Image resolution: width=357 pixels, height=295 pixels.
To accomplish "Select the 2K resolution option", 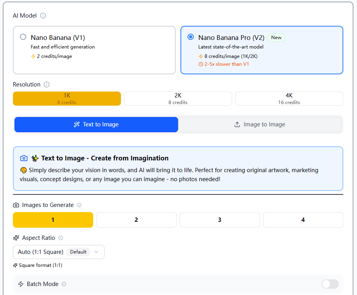I will (x=178, y=98).
